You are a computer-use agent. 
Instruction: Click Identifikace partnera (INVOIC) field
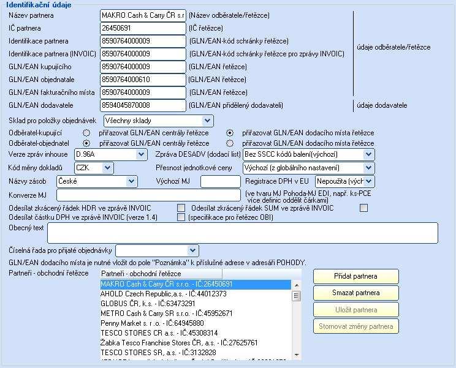[143, 54]
